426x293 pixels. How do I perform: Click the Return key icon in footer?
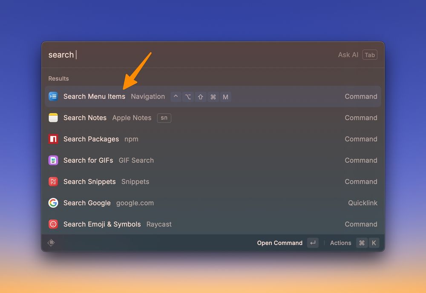click(x=313, y=243)
